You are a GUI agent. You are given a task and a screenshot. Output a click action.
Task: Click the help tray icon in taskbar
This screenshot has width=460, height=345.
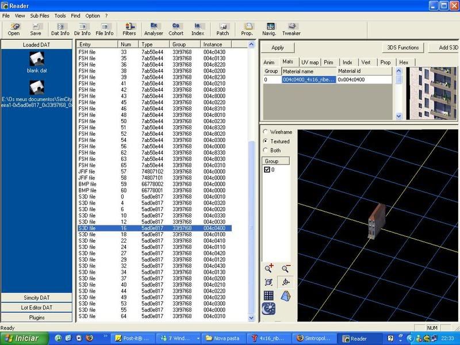pos(390,338)
